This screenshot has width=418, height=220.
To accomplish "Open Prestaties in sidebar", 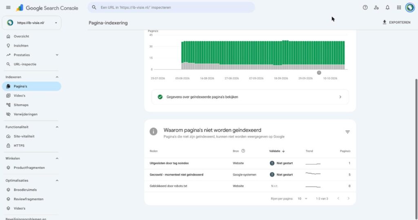I will tap(22, 55).
